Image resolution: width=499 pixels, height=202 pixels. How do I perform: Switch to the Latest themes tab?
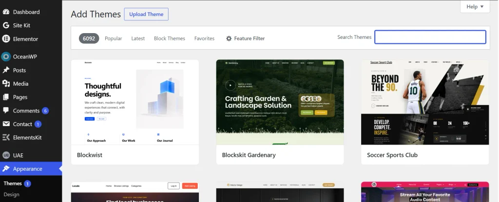point(138,38)
